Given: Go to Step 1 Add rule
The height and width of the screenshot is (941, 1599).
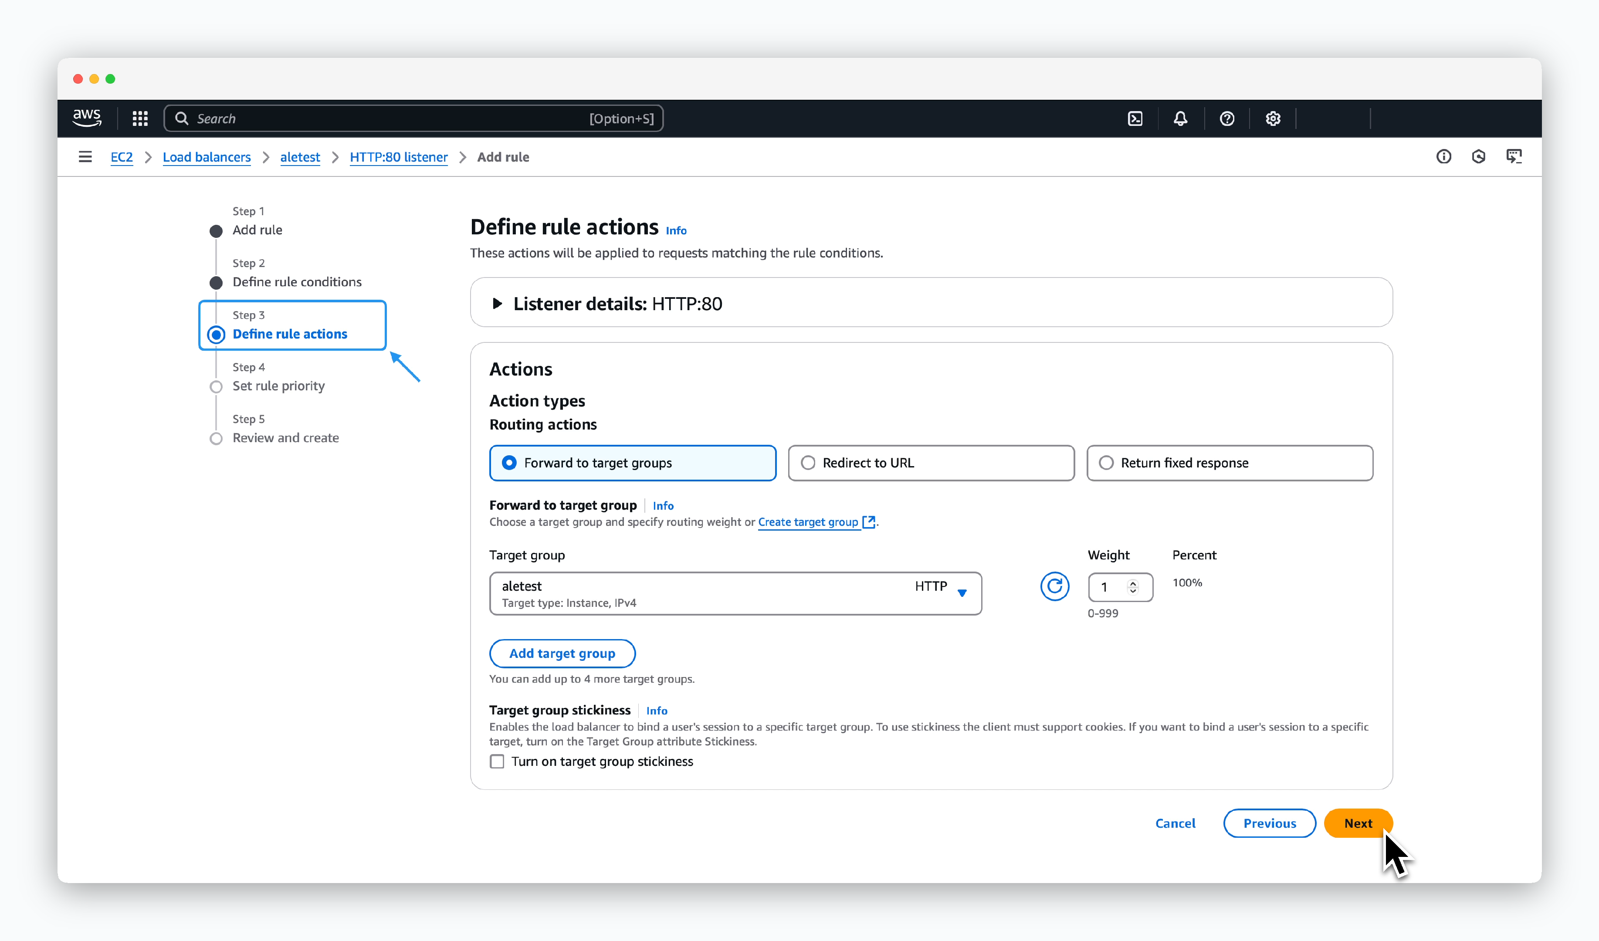Looking at the screenshot, I should 257,230.
